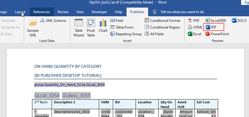249x117 pixels.
Task: Launch the Table Wizard
Action: (79, 28)
